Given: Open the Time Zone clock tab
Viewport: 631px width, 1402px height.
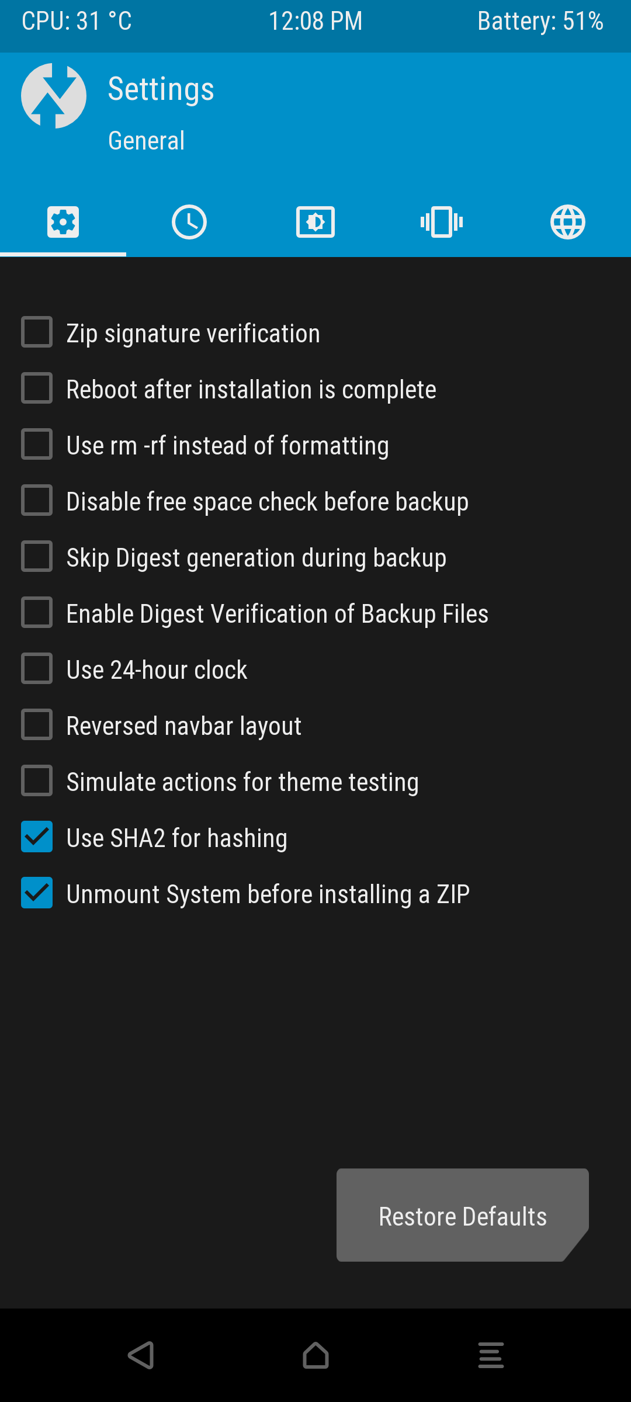Looking at the screenshot, I should 189,222.
